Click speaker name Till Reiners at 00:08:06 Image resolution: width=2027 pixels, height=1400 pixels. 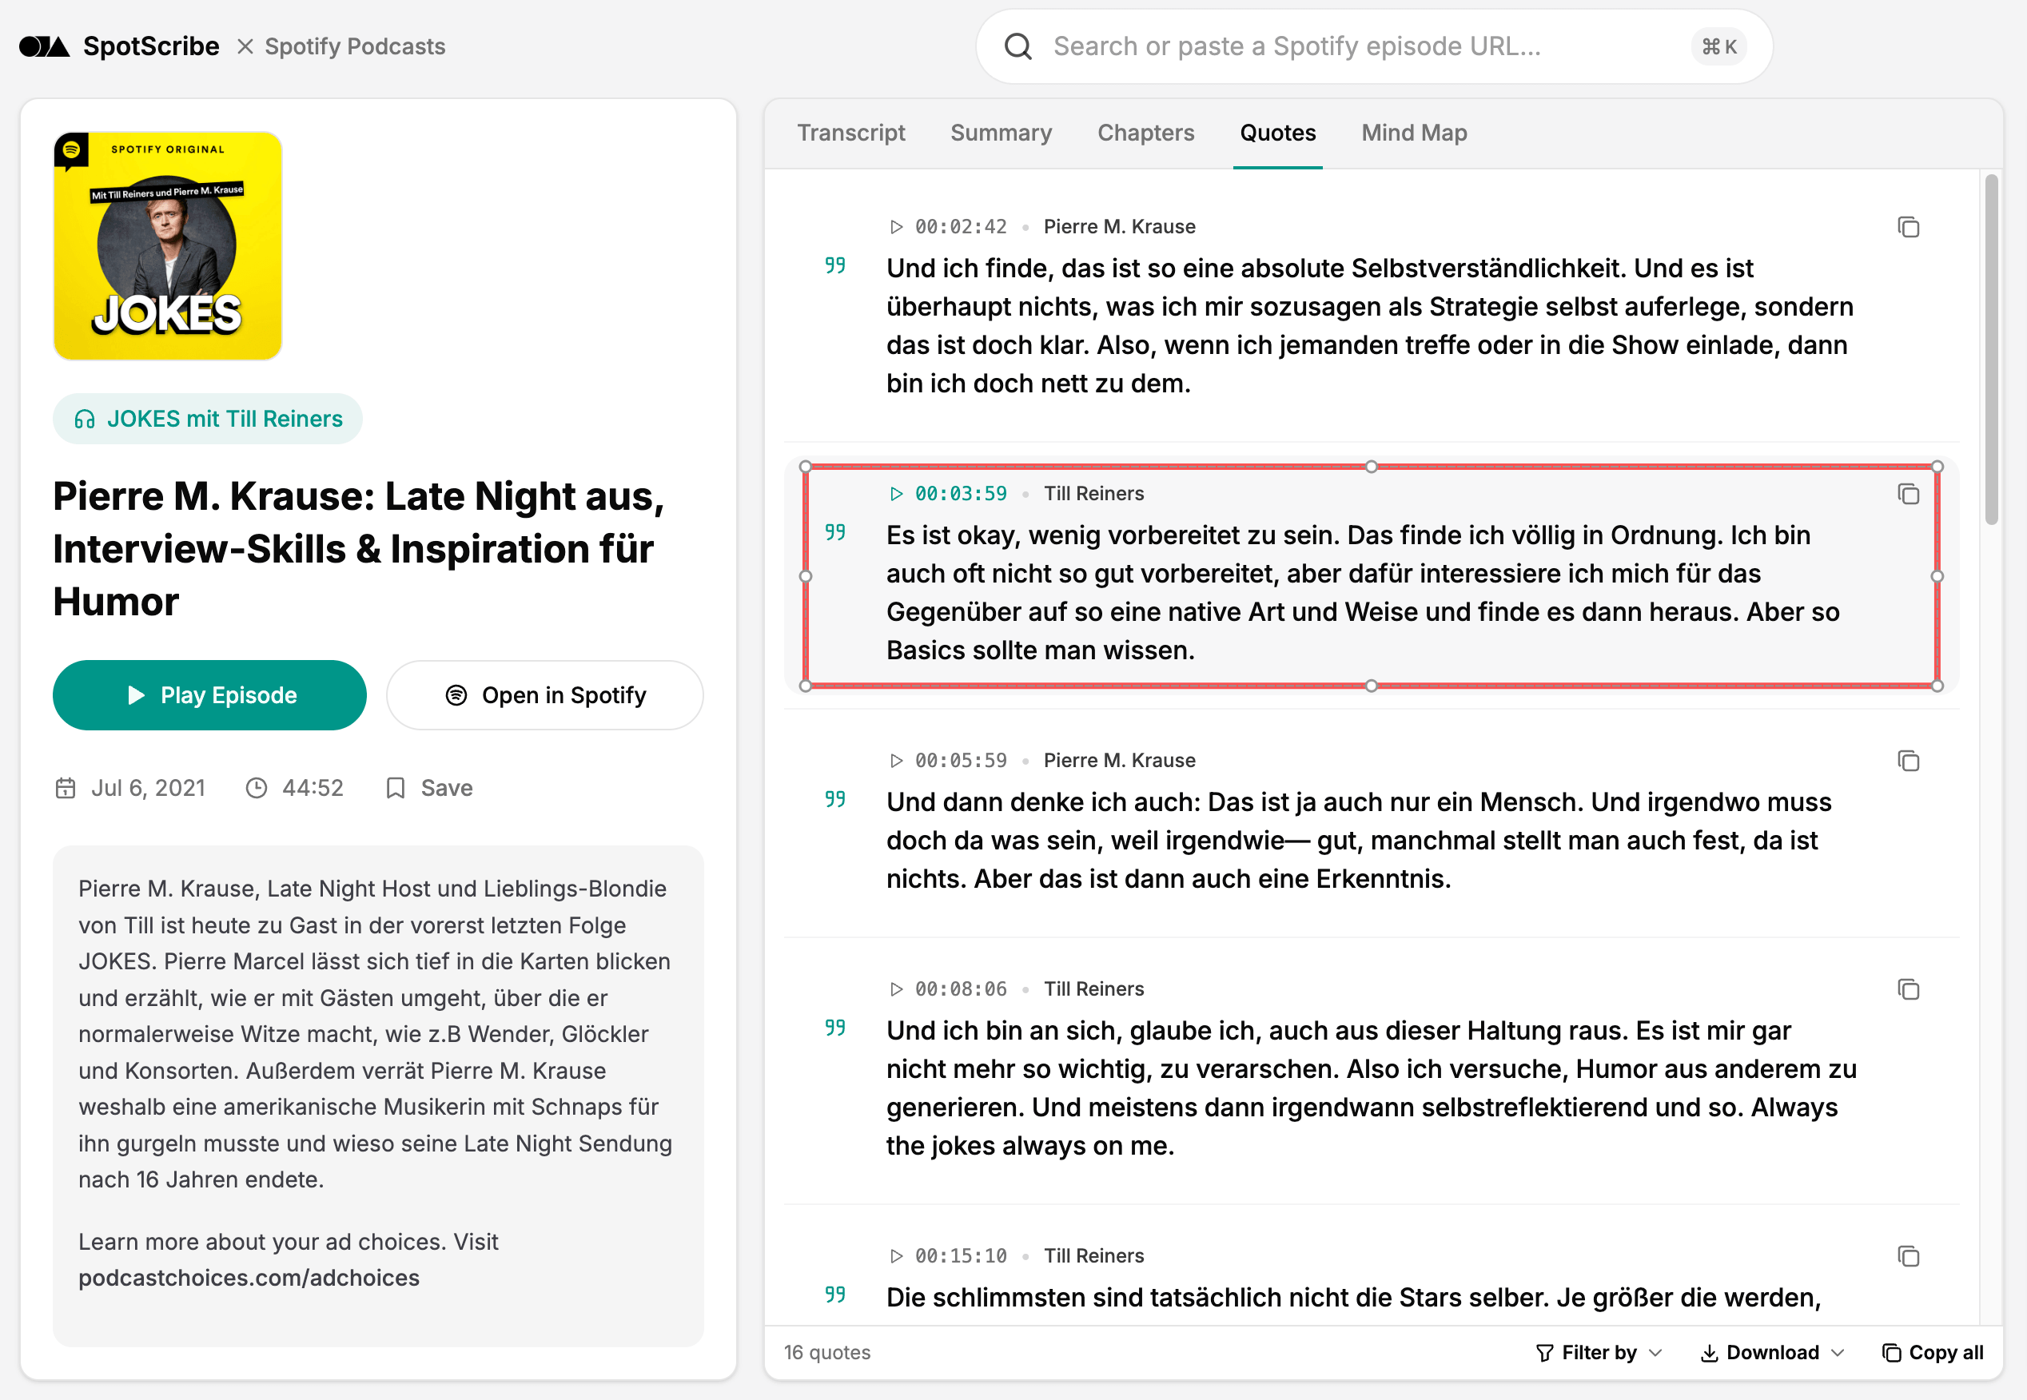click(x=1093, y=989)
